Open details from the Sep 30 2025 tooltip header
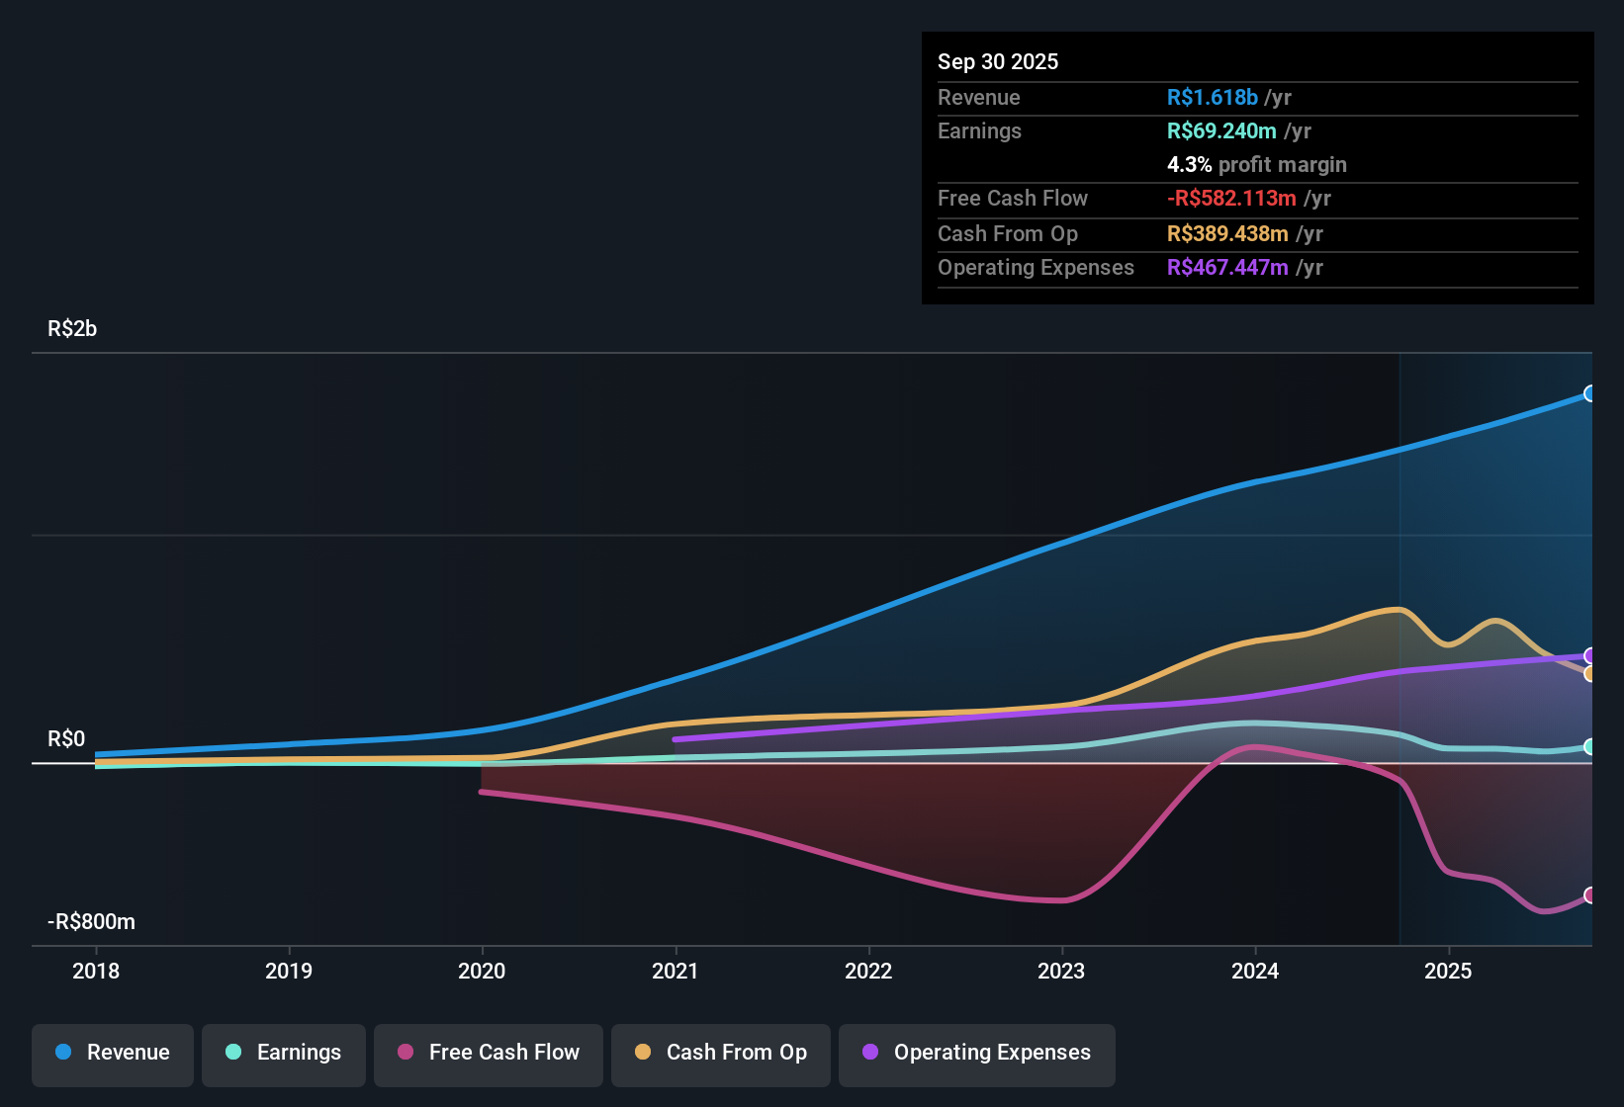This screenshot has height=1107, width=1624. pos(998,61)
